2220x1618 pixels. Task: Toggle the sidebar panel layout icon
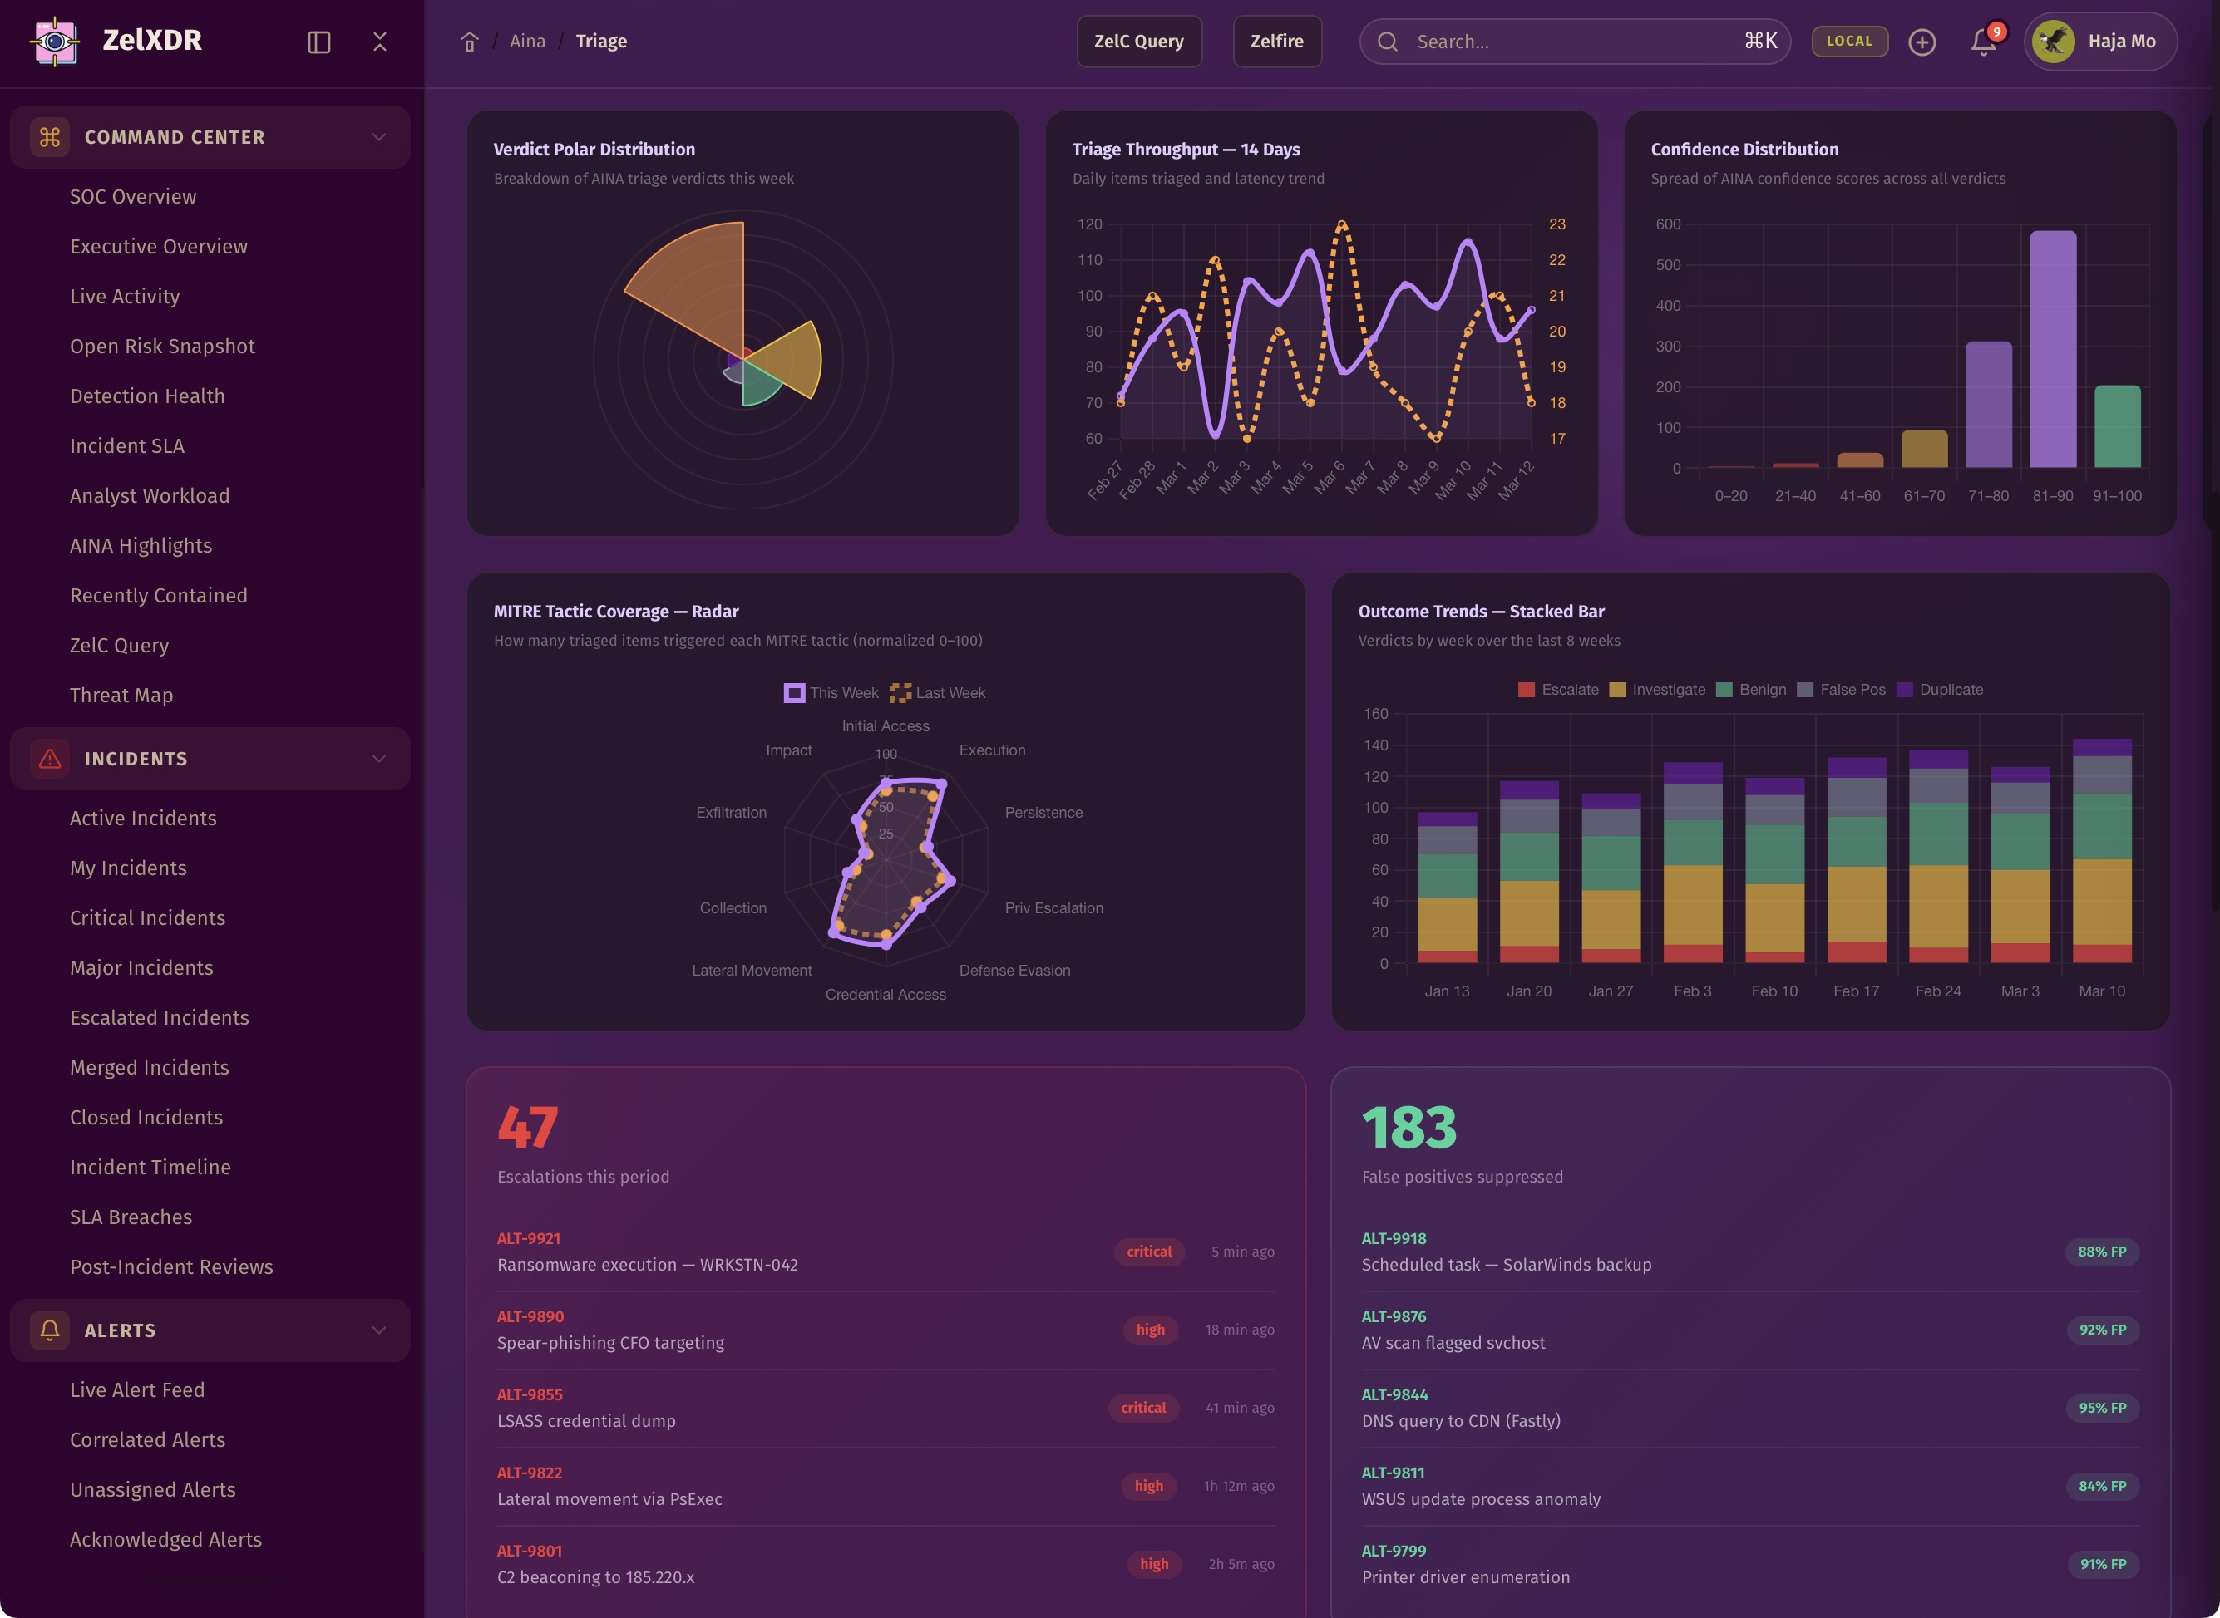pyautogui.click(x=318, y=42)
